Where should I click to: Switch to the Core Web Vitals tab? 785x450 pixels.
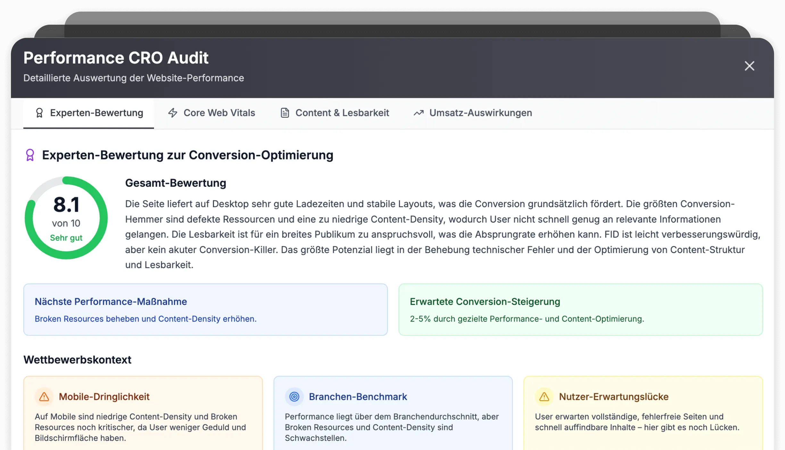pos(219,113)
